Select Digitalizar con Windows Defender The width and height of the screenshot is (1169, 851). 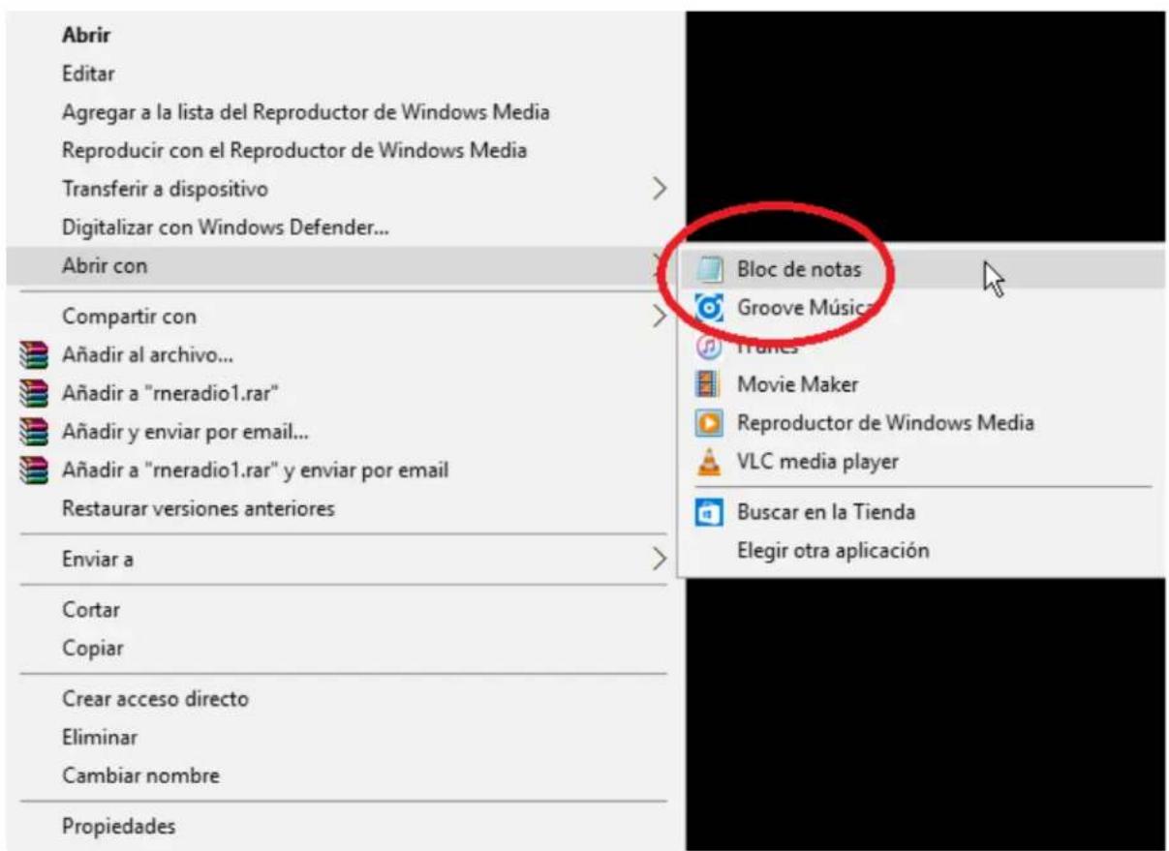click(x=226, y=228)
